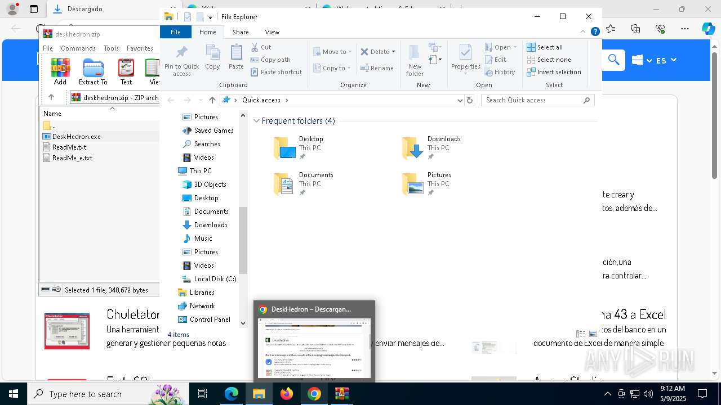Click WinRAR Add toolbar icon
The width and height of the screenshot is (721, 405).
(60, 72)
